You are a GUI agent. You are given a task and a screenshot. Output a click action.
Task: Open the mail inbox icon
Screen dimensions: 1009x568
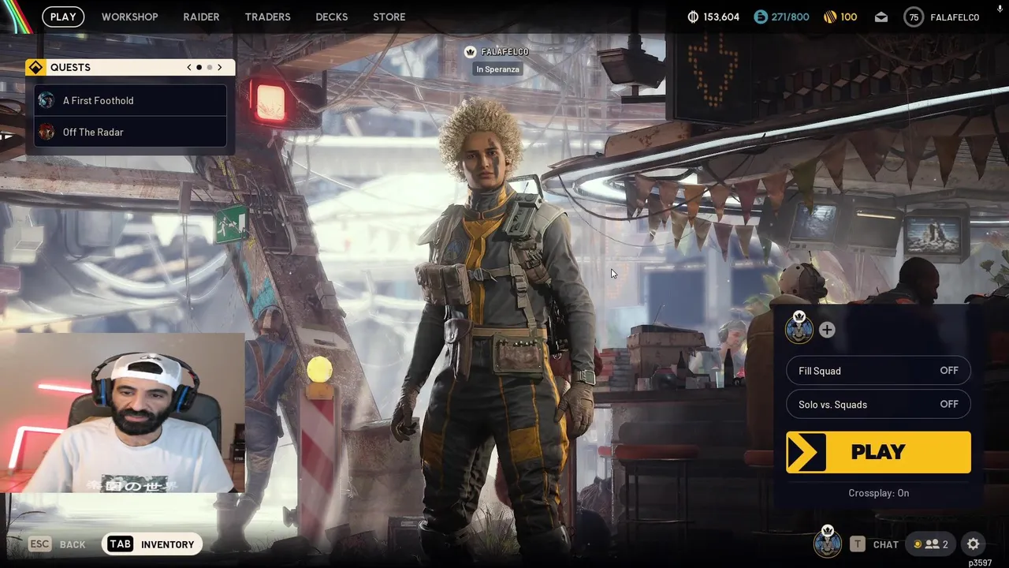point(881,17)
